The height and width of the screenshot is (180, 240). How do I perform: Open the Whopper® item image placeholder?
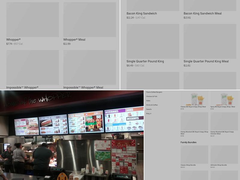[33, 19]
